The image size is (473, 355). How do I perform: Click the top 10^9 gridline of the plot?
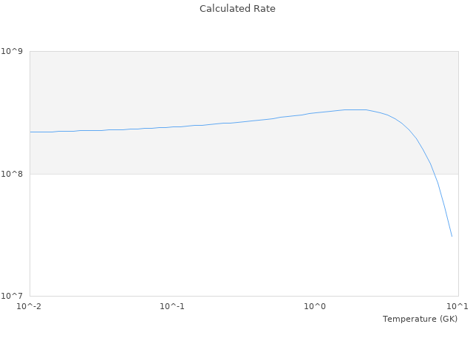click(244, 51)
